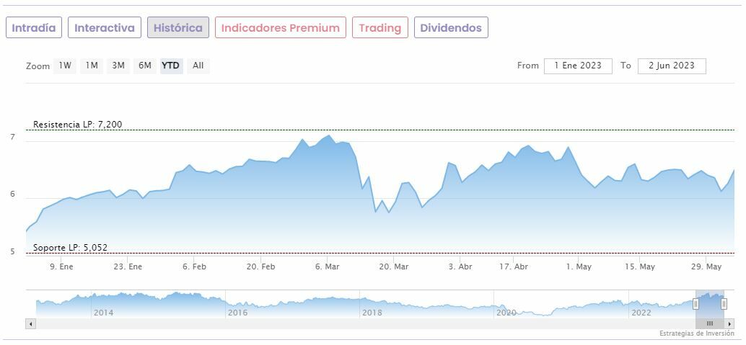Viewport: 746px width, 345px height.
Task: Click the To date input
Action: [672, 66]
